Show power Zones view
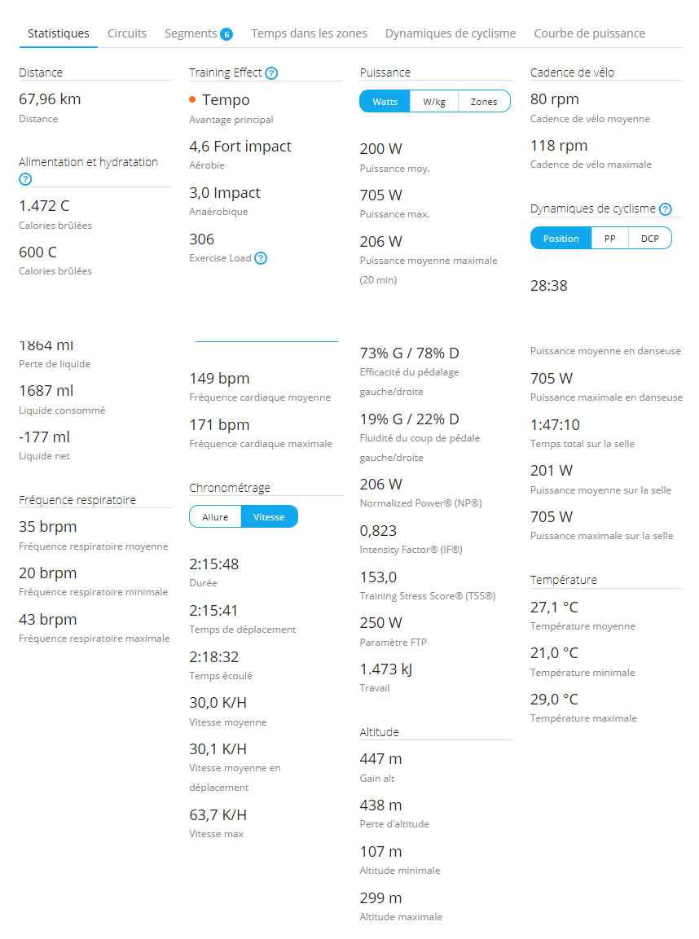This screenshot has height=939, width=699. coord(484,101)
